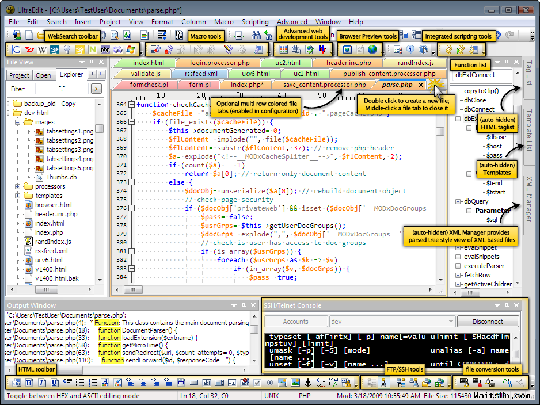Click the Wikipedia search icon
This screenshot has height=405, width=540.
pos(42,49)
